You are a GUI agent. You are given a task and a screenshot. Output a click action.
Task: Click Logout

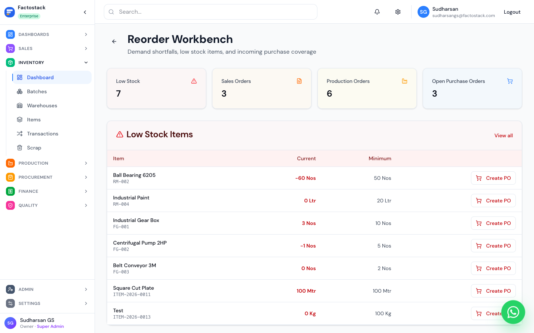click(512, 12)
